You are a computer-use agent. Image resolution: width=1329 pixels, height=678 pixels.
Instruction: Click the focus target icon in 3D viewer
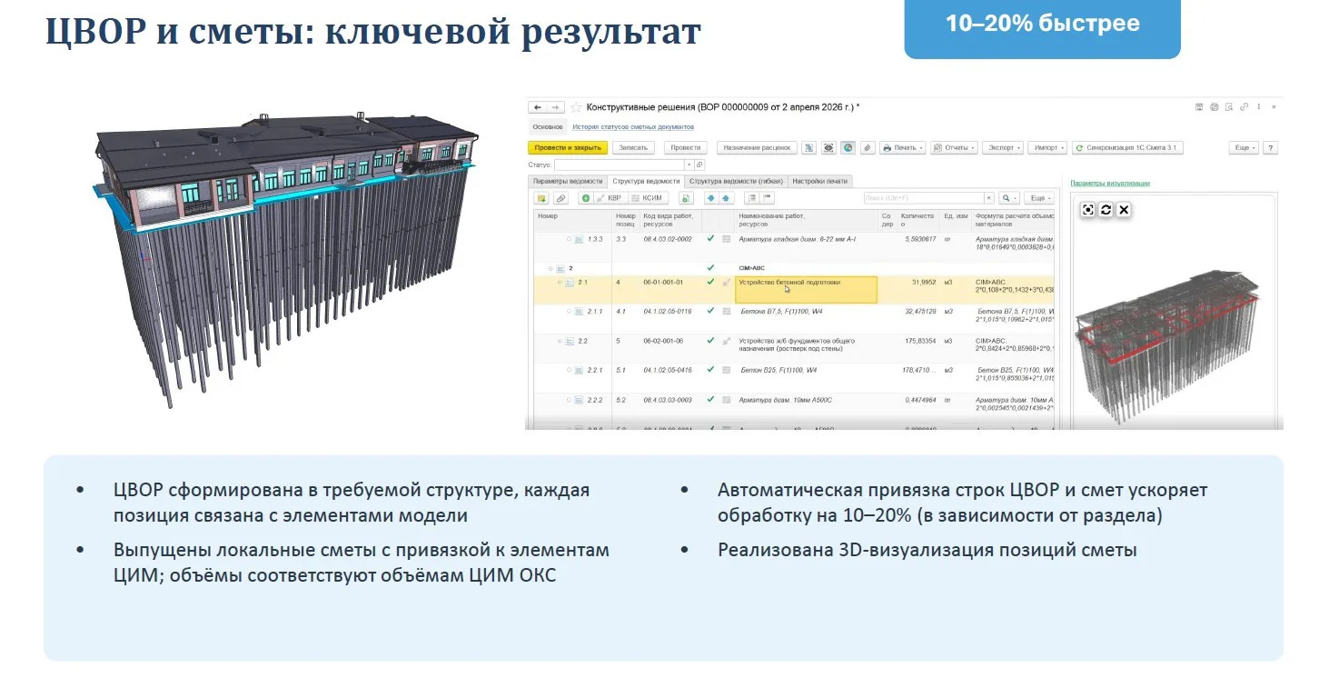(x=1087, y=209)
